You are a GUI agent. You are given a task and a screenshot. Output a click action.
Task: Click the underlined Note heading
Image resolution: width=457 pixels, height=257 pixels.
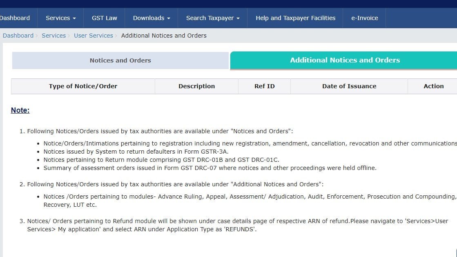(x=20, y=110)
